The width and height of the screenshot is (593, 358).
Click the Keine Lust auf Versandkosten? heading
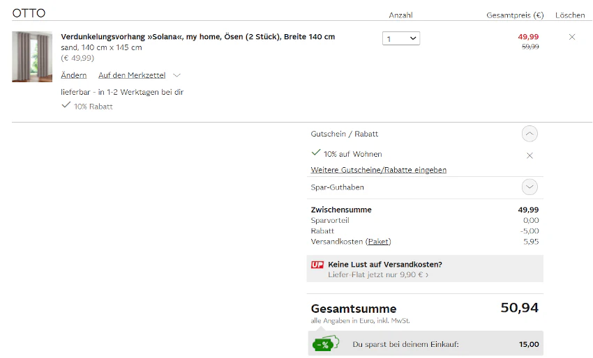click(385, 265)
